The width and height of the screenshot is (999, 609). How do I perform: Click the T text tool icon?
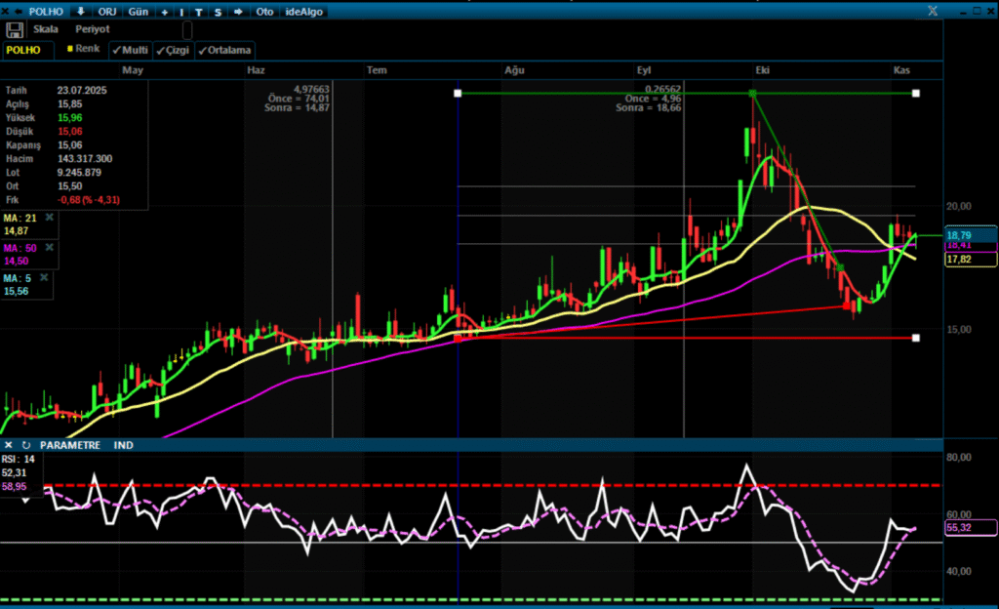199,12
